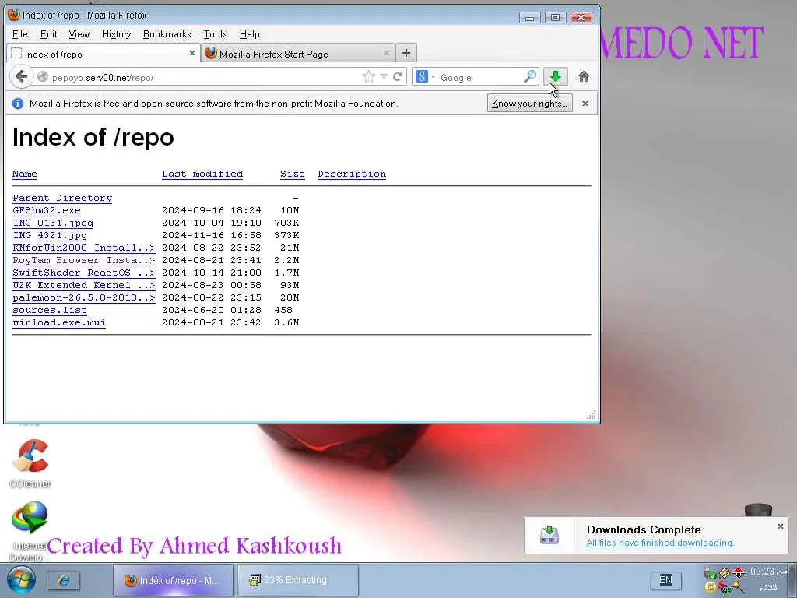797x598 pixels.
Task: Download KMforWin2000 Install file link
Action: (x=84, y=248)
